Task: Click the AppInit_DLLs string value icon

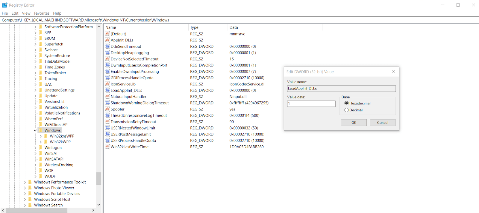Action: (107, 40)
